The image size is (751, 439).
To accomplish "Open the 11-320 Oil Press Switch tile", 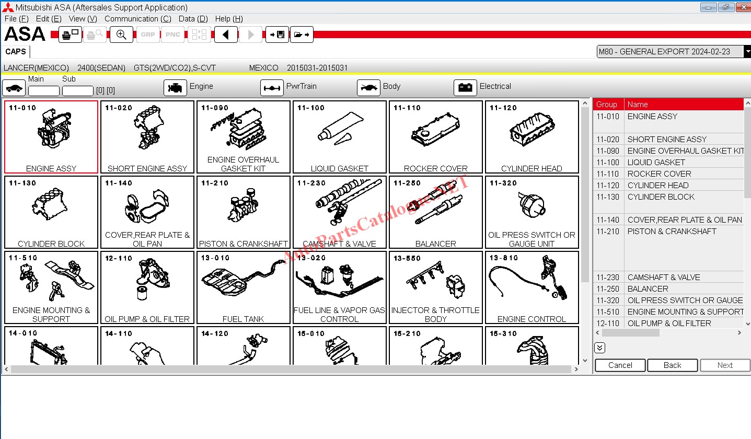I will tap(532, 212).
